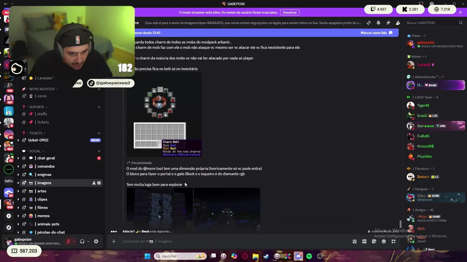Open the clipes channel

(x=61, y=199)
